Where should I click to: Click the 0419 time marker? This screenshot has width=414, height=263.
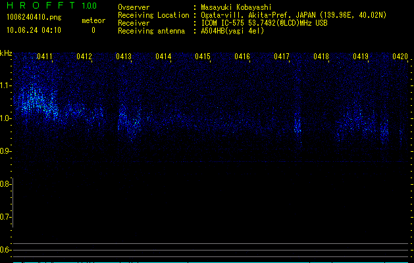361,57
